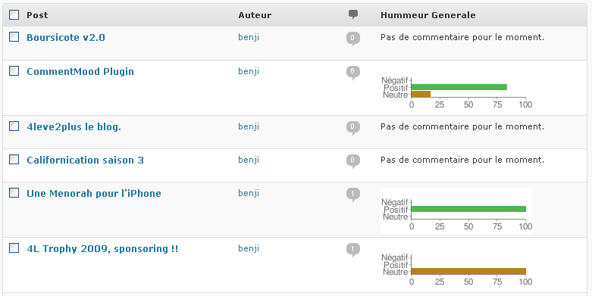The width and height of the screenshot is (592, 296).
Task: Click the Neutre bar in 4L Trophy chart
Action: coord(468,272)
